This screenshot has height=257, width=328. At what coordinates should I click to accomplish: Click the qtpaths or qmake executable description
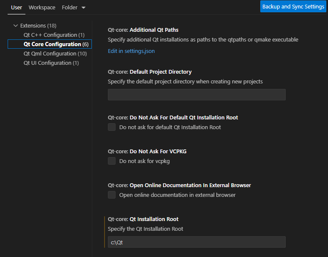(x=203, y=39)
